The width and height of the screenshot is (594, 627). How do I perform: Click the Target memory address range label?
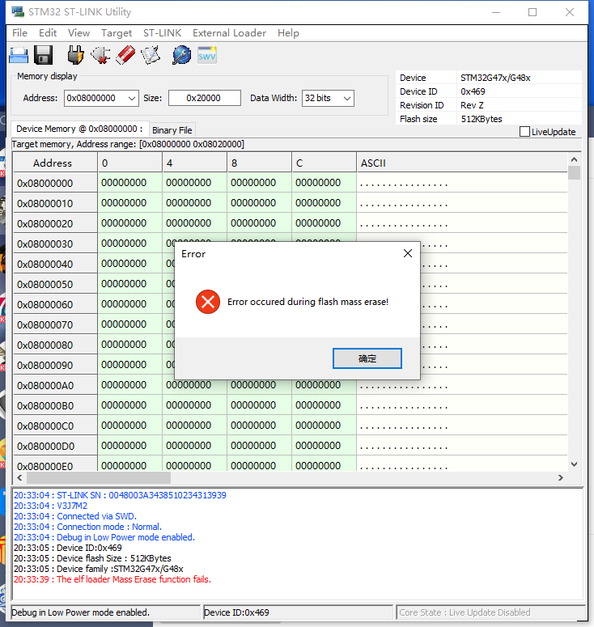pyautogui.click(x=128, y=144)
